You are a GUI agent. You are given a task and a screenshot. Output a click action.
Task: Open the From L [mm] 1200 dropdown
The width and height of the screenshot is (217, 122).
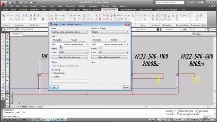(x=74, y=53)
